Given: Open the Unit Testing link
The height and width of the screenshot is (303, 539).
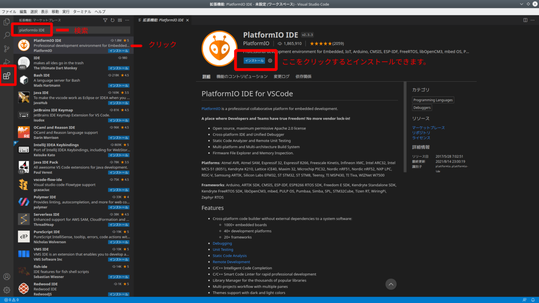Looking at the screenshot, I should [223, 250].
